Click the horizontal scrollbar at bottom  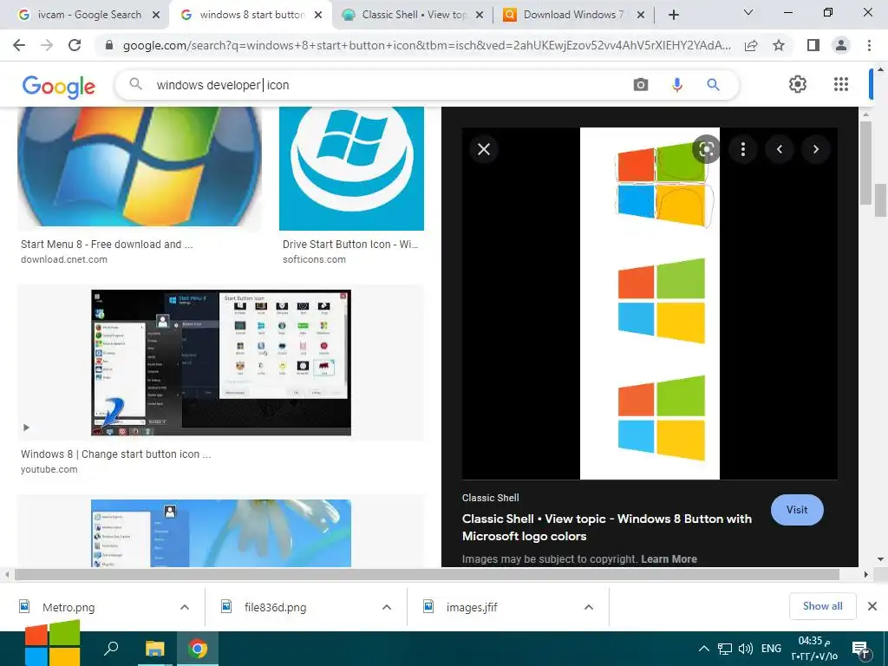[x=427, y=574]
